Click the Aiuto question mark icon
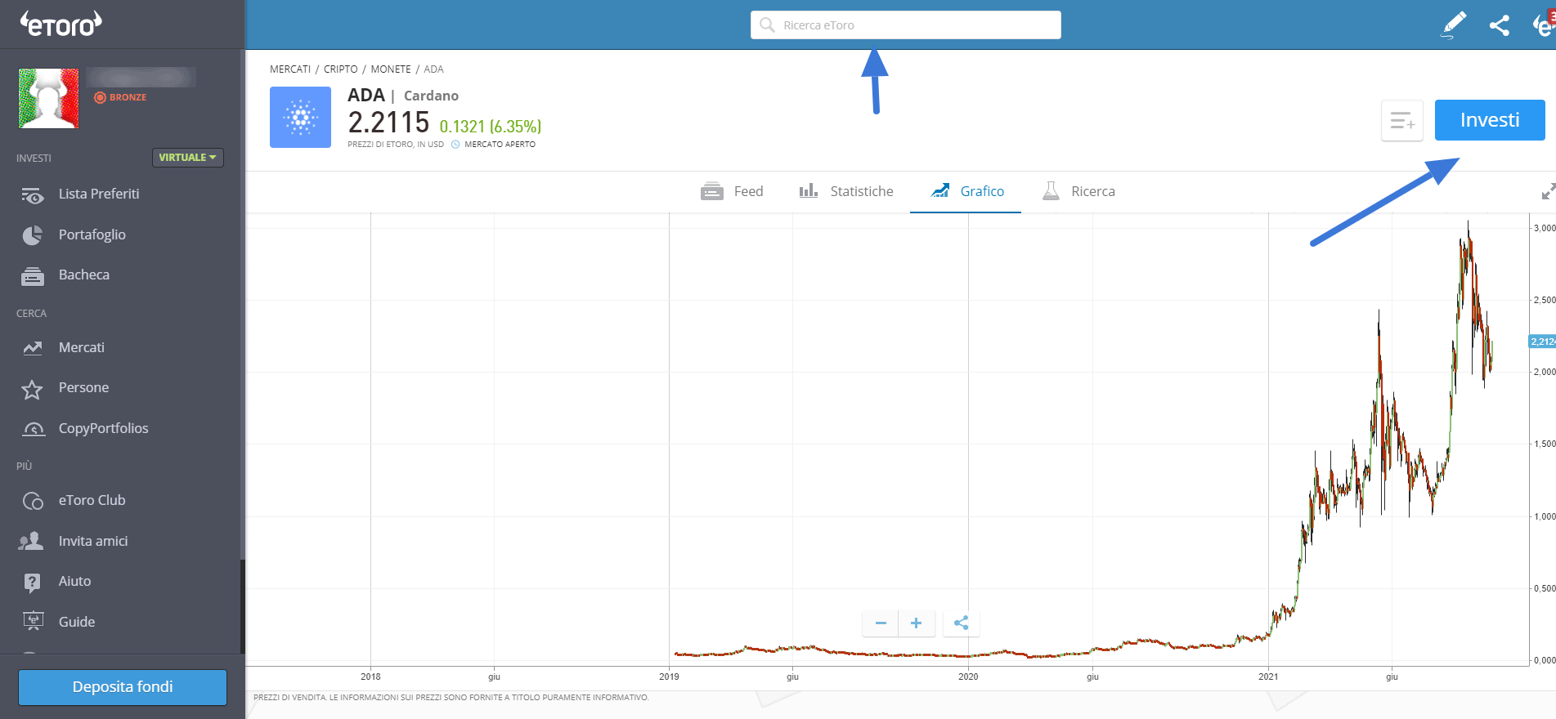This screenshot has height=719, width=1556. (32, 583)
